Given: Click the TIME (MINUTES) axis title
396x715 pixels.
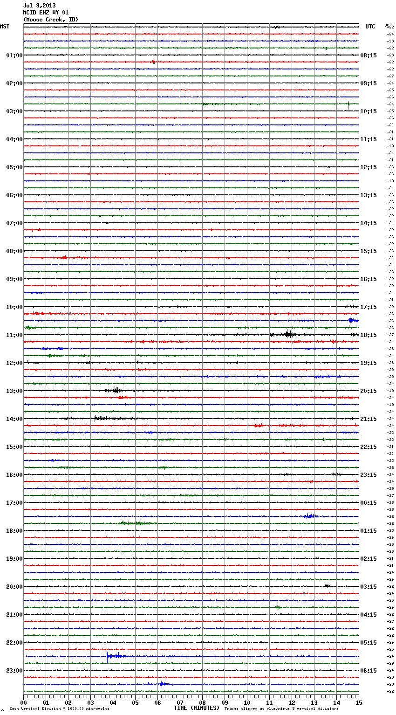Looking at the screenshot, I should pos(197,708).
